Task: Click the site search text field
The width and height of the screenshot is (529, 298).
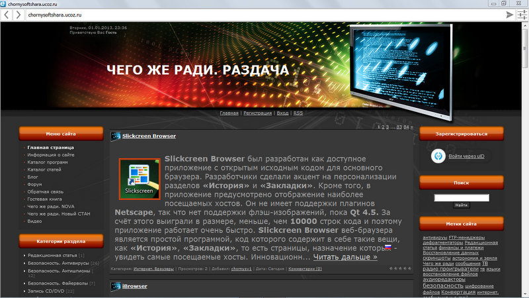Action: click(x=462, y=197)
